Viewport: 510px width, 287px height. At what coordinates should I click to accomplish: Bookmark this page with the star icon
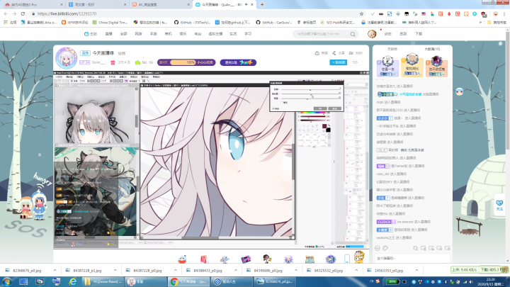coord(361,13)
